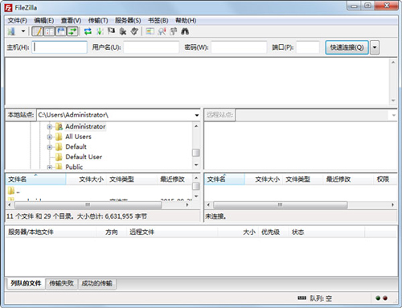Expand the All Users tree node
This screenshot has width=402, height=308.
50,137
